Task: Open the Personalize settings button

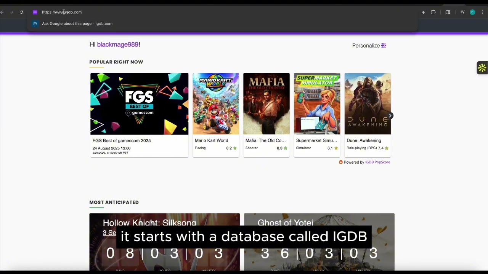Action: (x=369, y=46)
